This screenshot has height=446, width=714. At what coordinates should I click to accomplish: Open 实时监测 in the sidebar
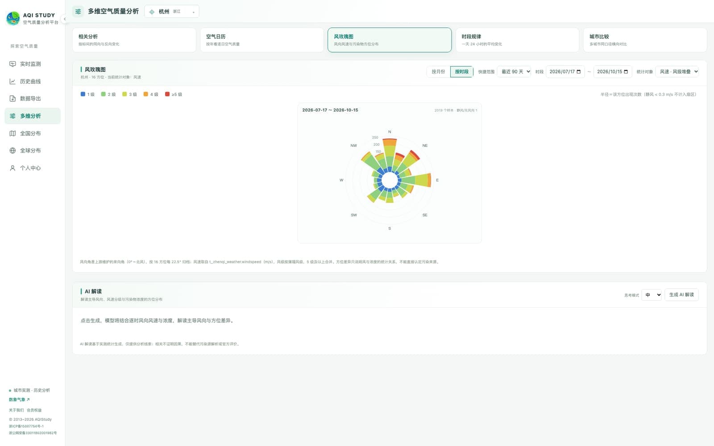point(33,64)
